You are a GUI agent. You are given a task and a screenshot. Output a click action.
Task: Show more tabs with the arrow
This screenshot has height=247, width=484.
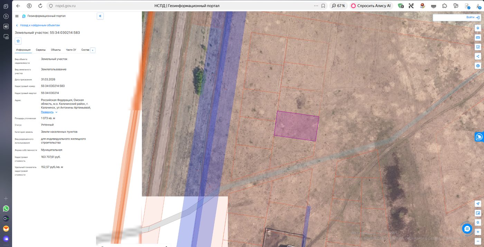(x=93, y=50)
